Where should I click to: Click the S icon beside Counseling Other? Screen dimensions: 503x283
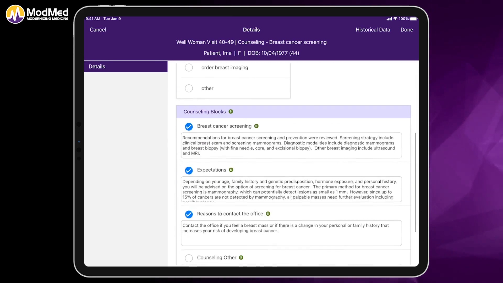tap(241, 258)
